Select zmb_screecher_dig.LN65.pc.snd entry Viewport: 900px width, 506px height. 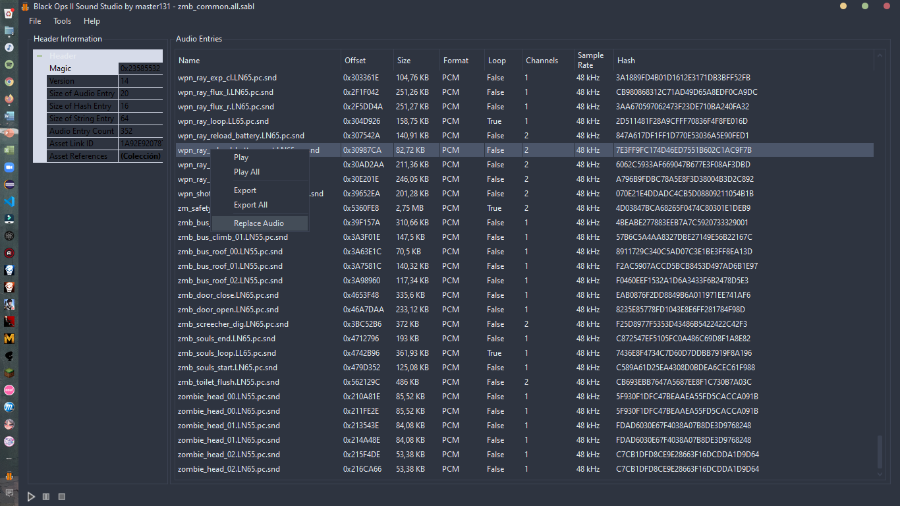524,324
